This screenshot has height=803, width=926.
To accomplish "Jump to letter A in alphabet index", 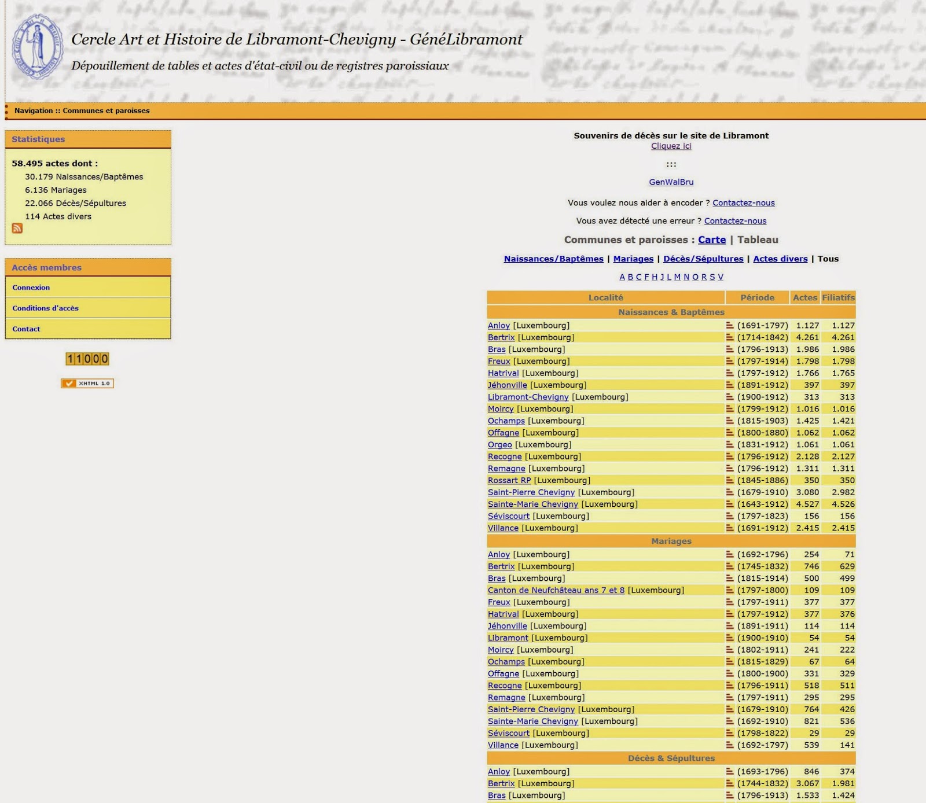I will click(622, 277).
